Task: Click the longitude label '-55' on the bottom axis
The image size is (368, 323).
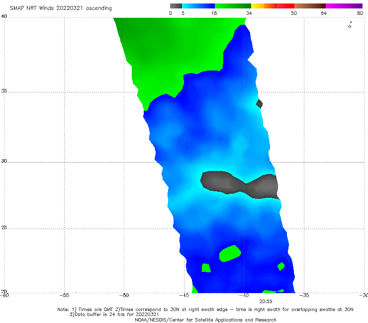Action: (x=64, y=295)
